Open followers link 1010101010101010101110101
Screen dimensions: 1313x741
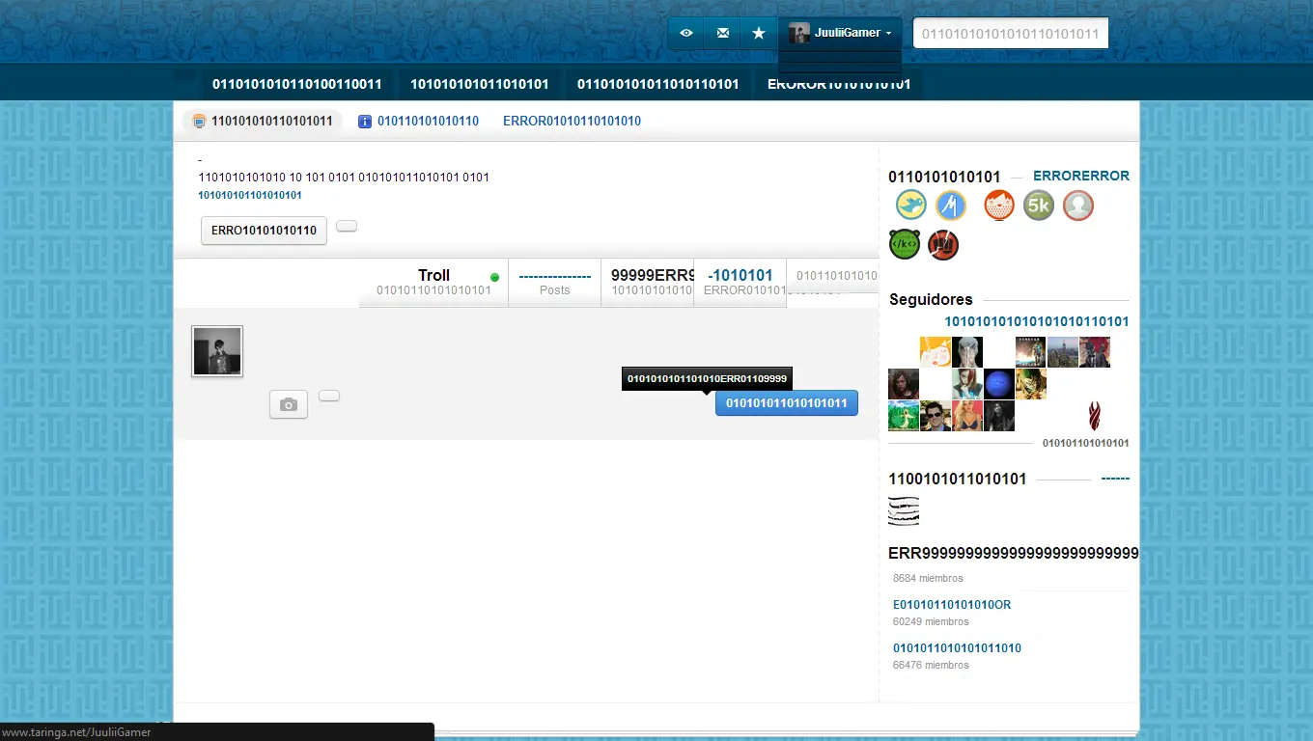pos(1037,321)
